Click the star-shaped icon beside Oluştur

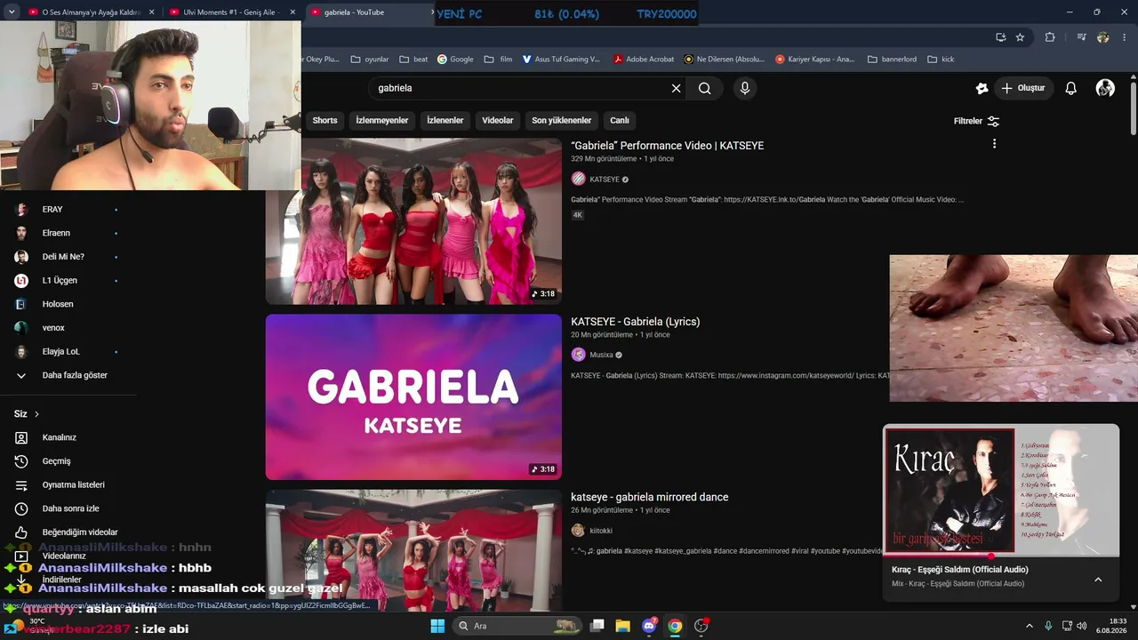(x=982, y=88)
